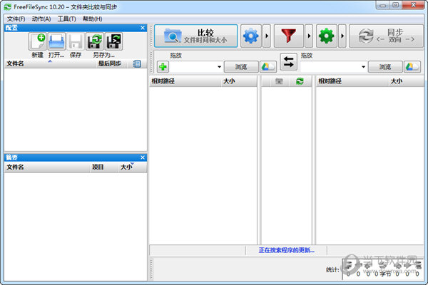Sort summary by 文件名 column
Screen dimensions: 428x285
click(x=47, y=167)
